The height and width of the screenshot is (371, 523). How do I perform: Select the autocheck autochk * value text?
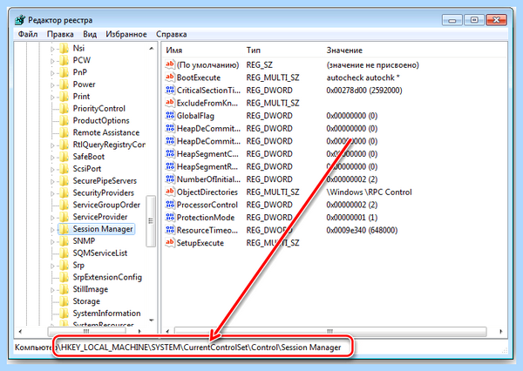click(x=363, y=78)
